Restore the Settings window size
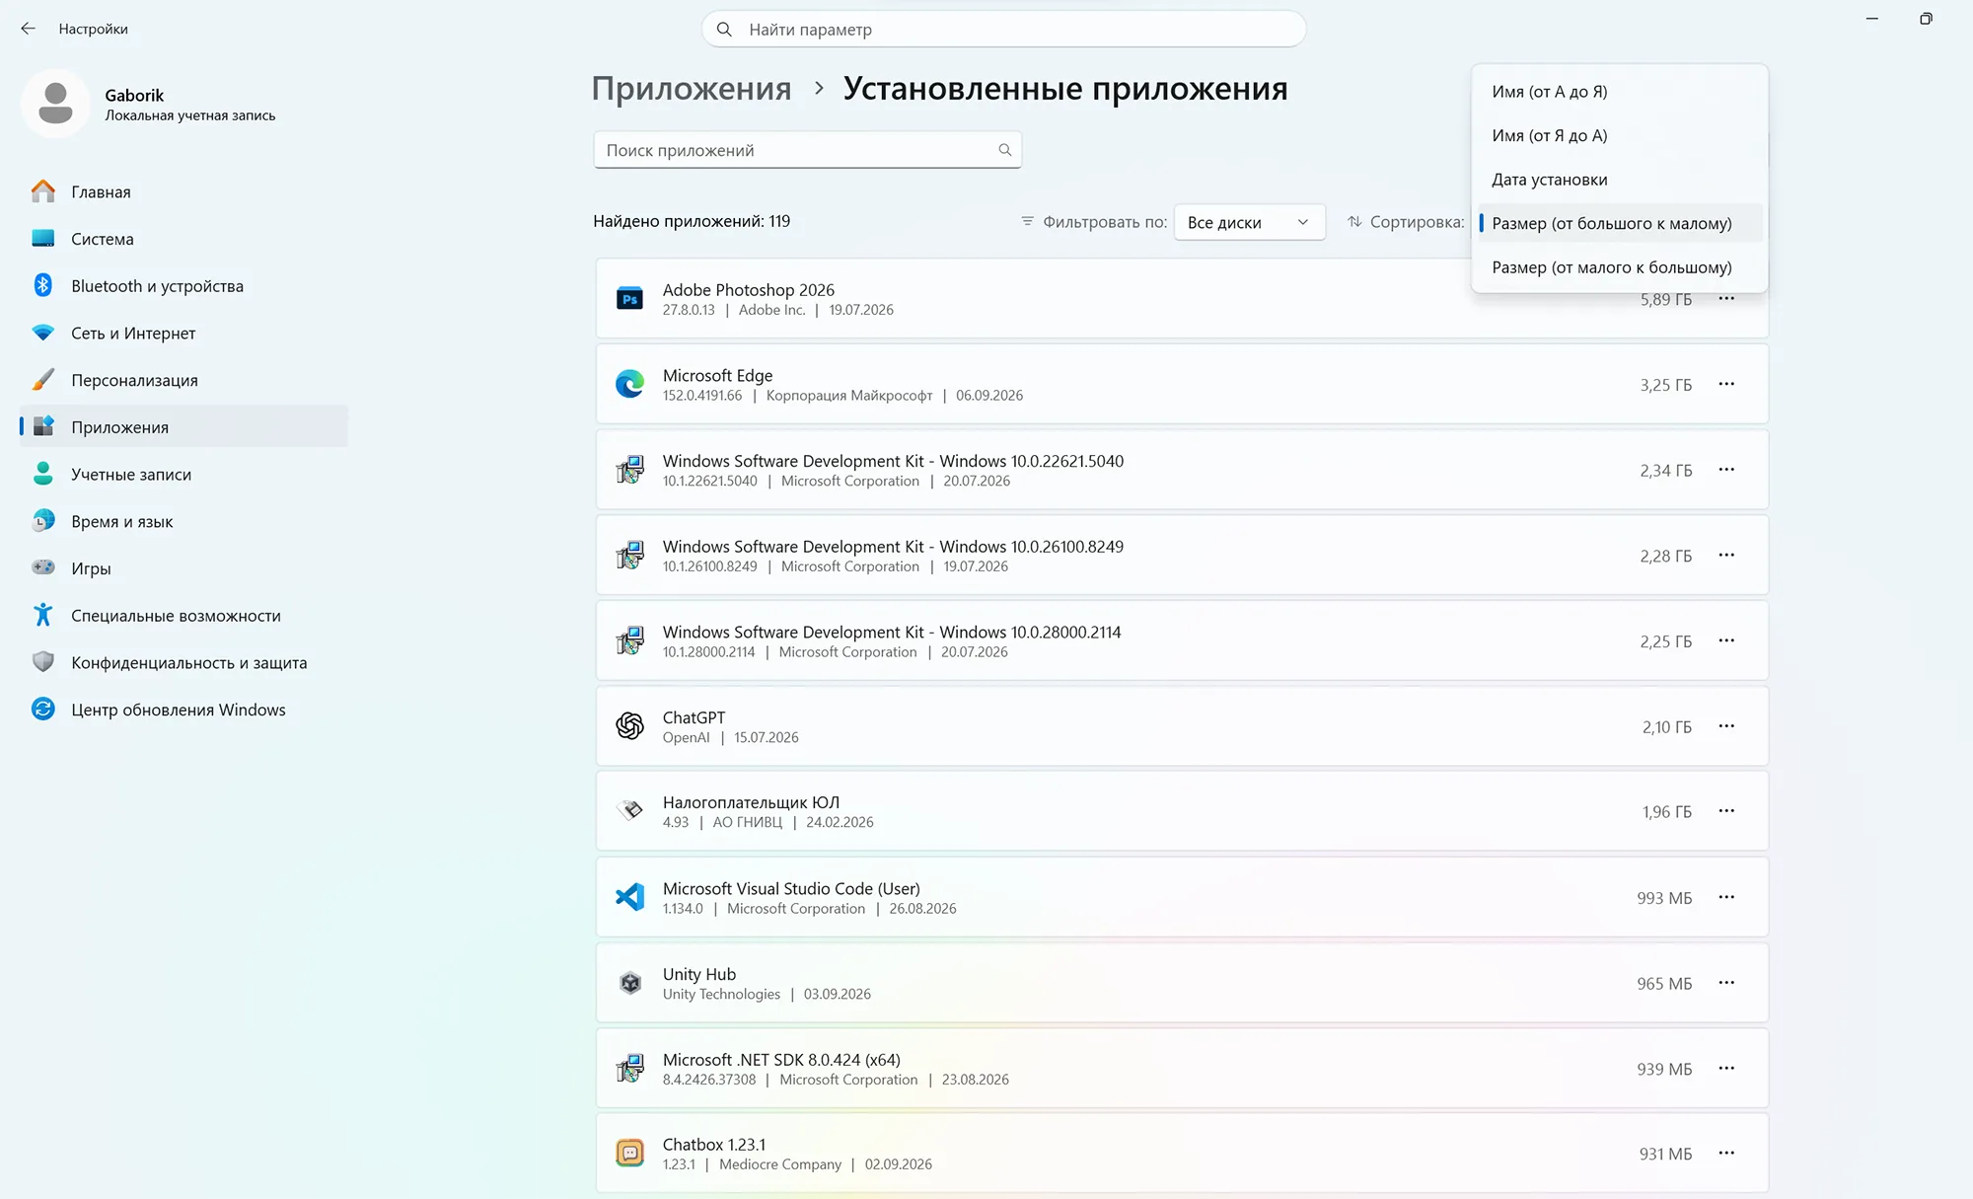1973x1199 pixels. pyautogui.click(x=1926, y=19)
